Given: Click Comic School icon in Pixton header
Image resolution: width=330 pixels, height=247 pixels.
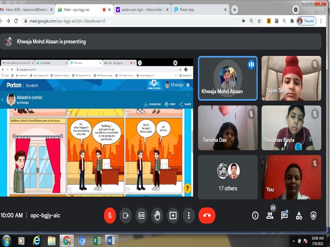Looking at the screenshot, I should coord(154,84).
